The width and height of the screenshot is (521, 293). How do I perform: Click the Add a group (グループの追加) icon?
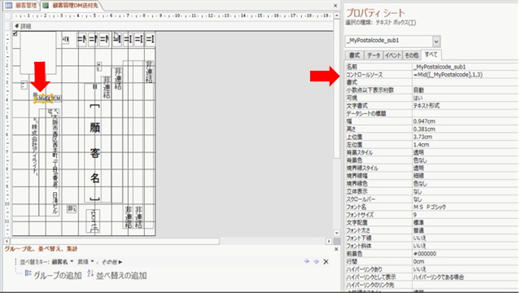pos(28,273)
